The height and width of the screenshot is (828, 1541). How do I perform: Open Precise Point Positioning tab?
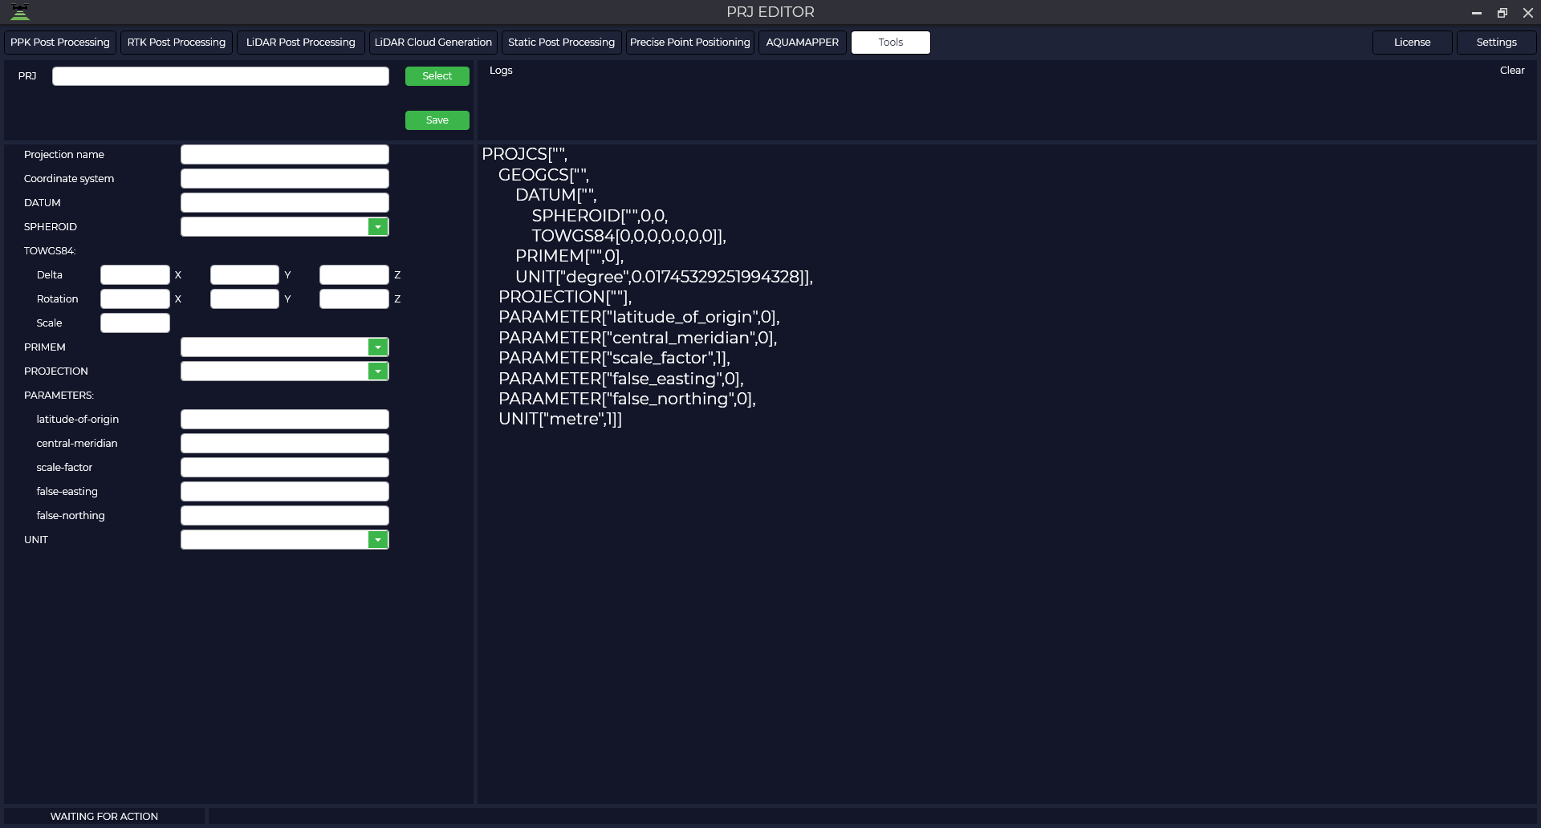click(690, 43)
